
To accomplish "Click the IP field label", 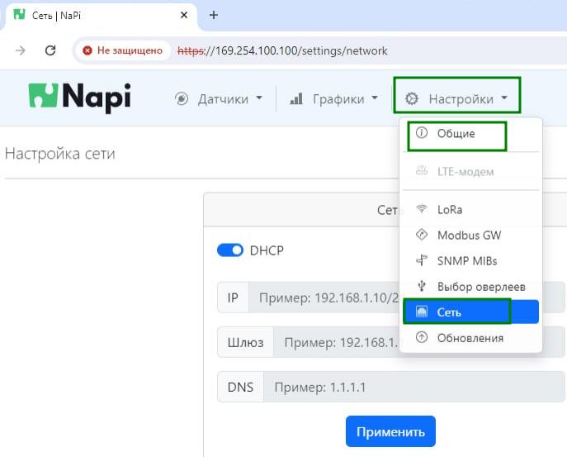I will pos(233,298).
